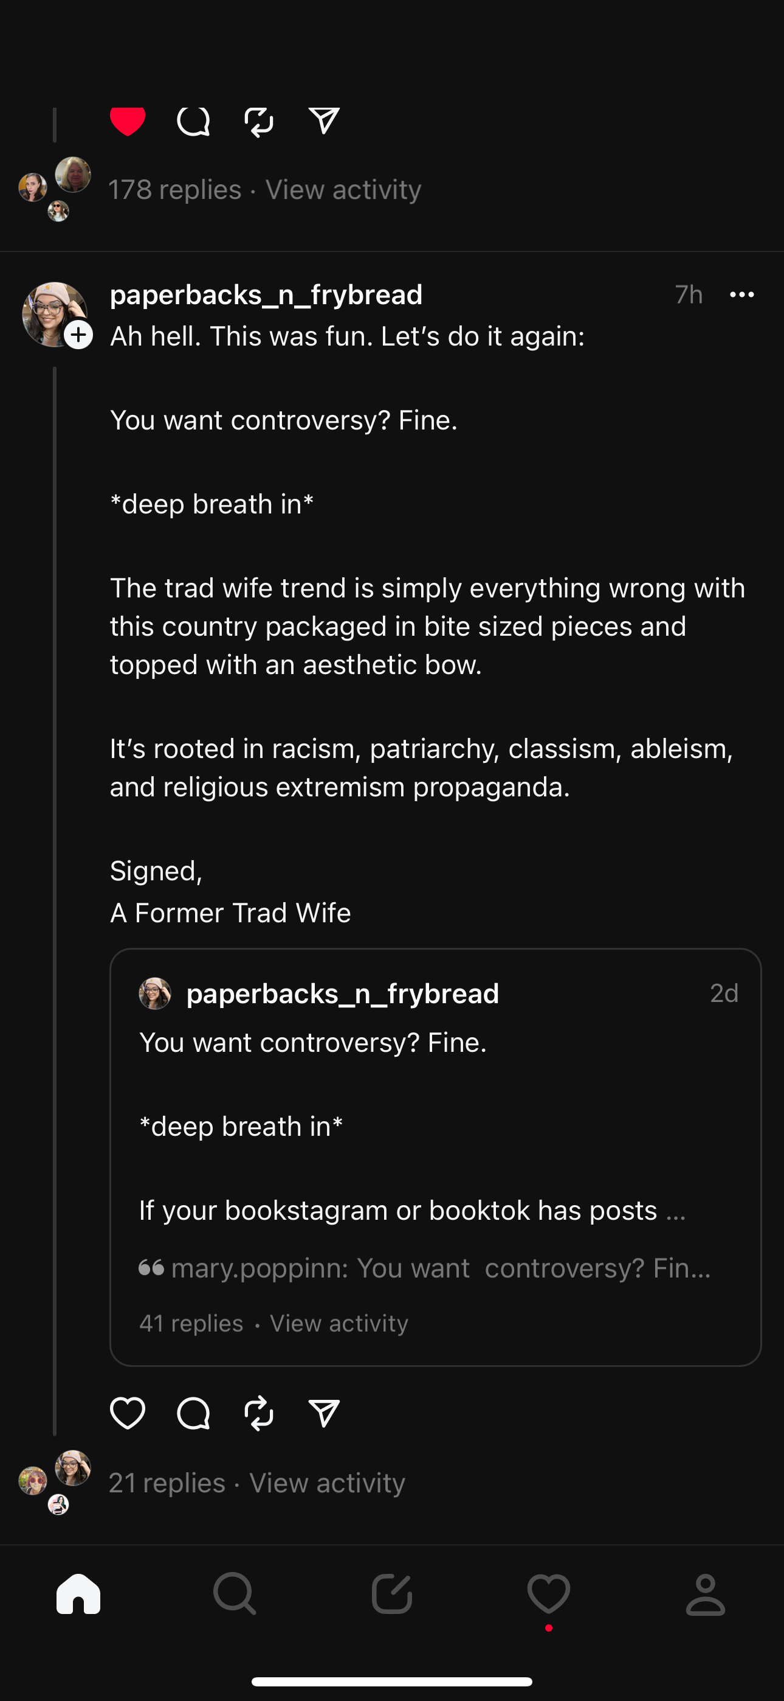Repost the top post
This screenshot has width=784, height=1701.
[x=259, y=121]
